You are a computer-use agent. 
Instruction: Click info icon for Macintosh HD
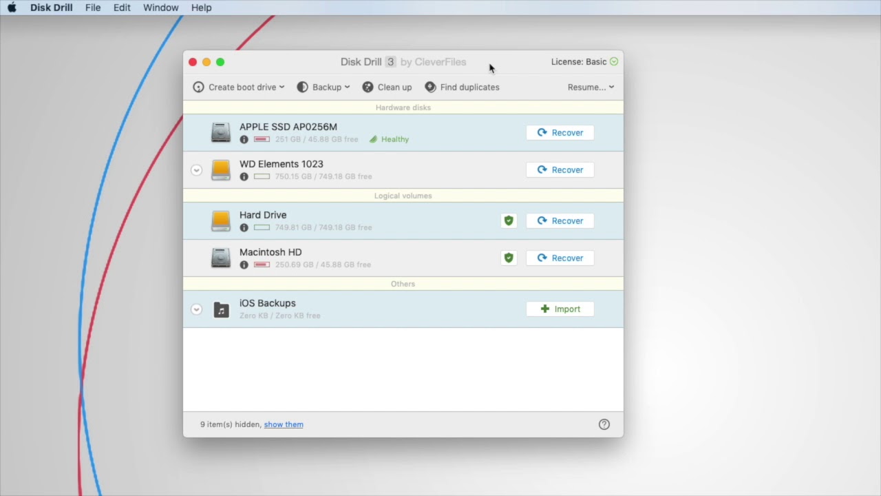pos(244,265)
